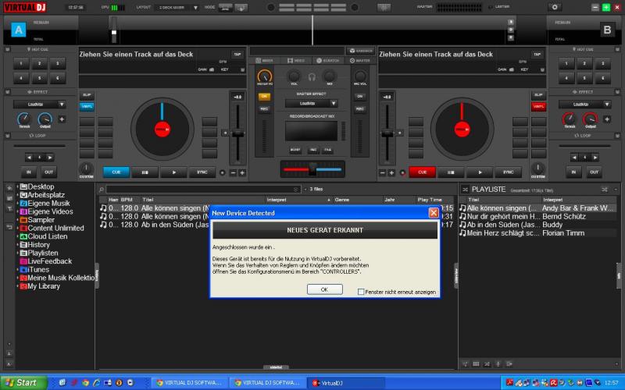Click the headphones icon in the mixer

point(312,76)
